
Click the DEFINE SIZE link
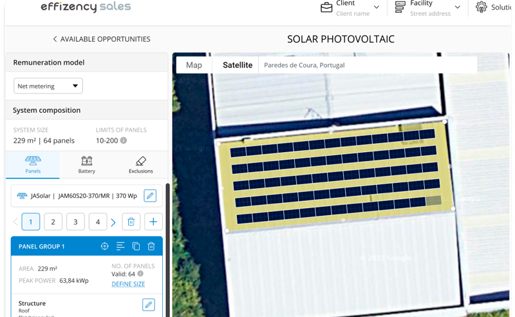(128, 284)
